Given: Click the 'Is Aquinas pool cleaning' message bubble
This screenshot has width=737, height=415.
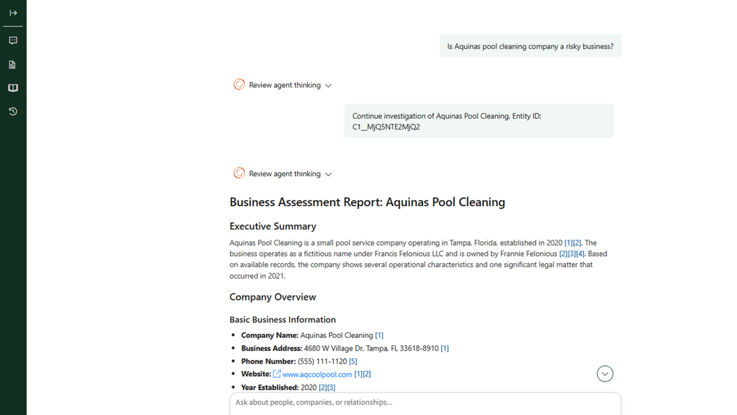Looking at the screenshot, I should [x=530, y=46].
